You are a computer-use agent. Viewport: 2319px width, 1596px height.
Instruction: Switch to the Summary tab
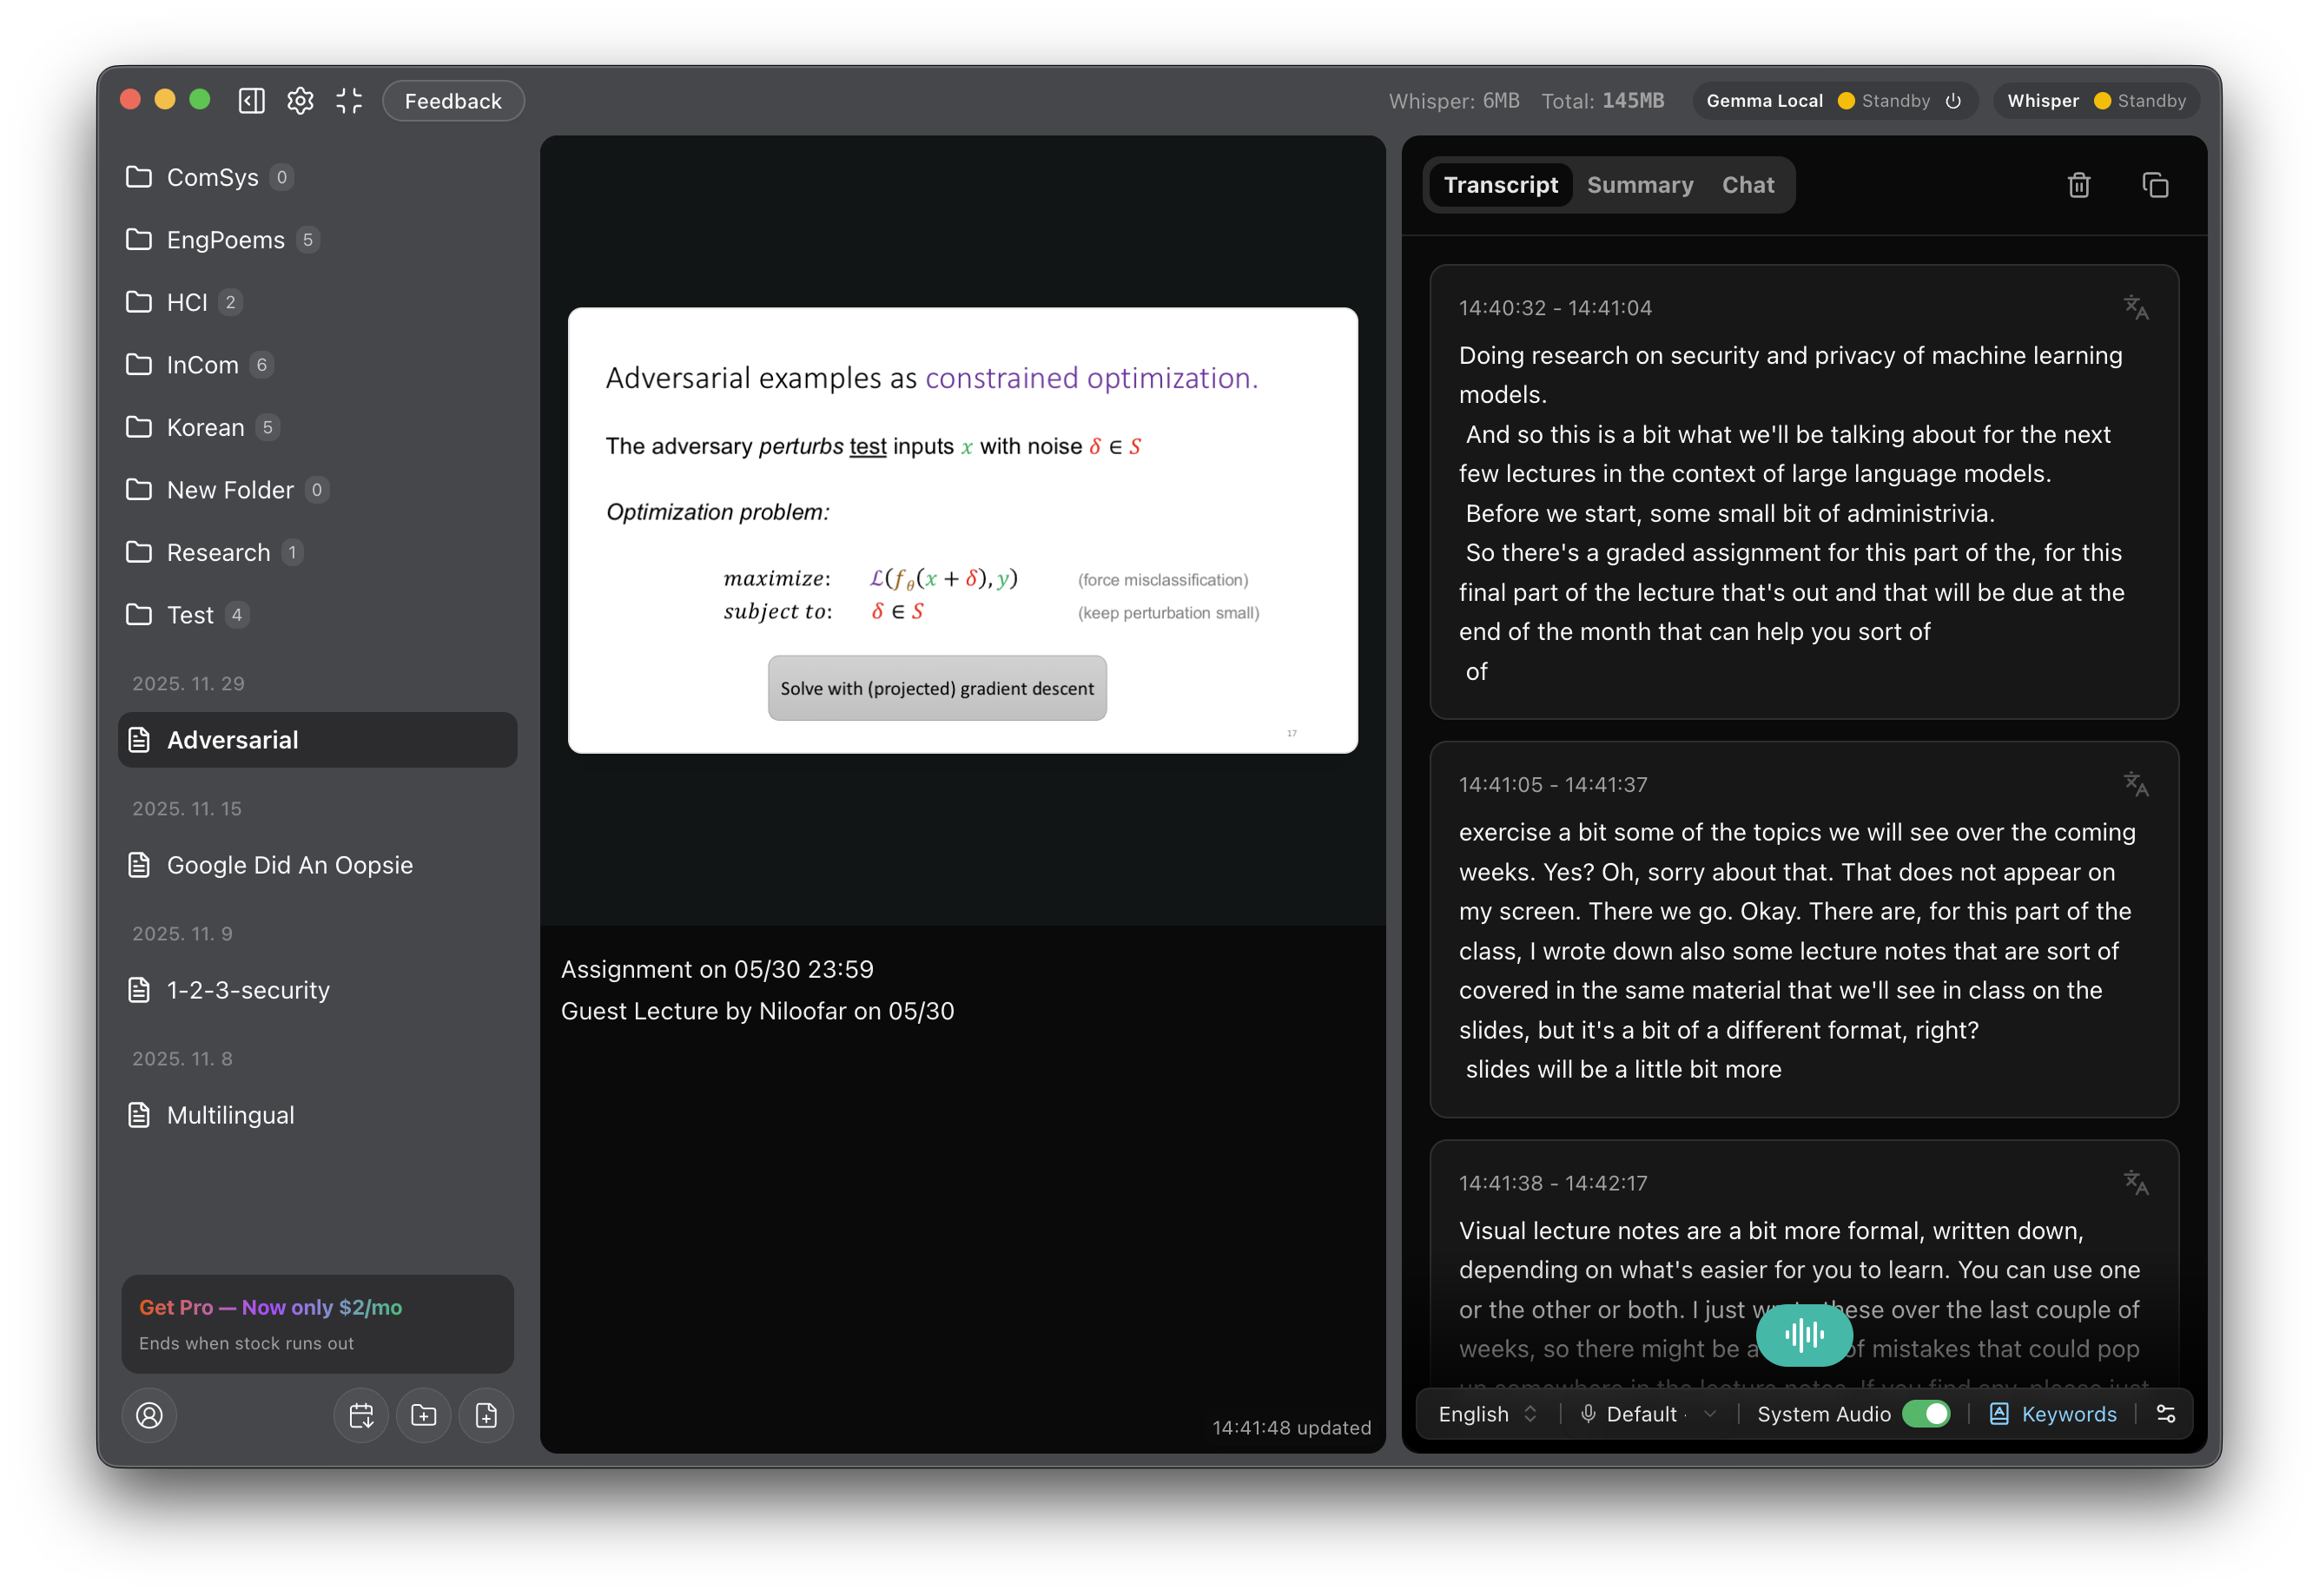point(1640,185)
